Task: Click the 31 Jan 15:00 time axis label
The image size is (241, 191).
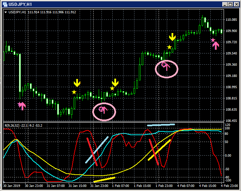Action: [x=78, y=186]
